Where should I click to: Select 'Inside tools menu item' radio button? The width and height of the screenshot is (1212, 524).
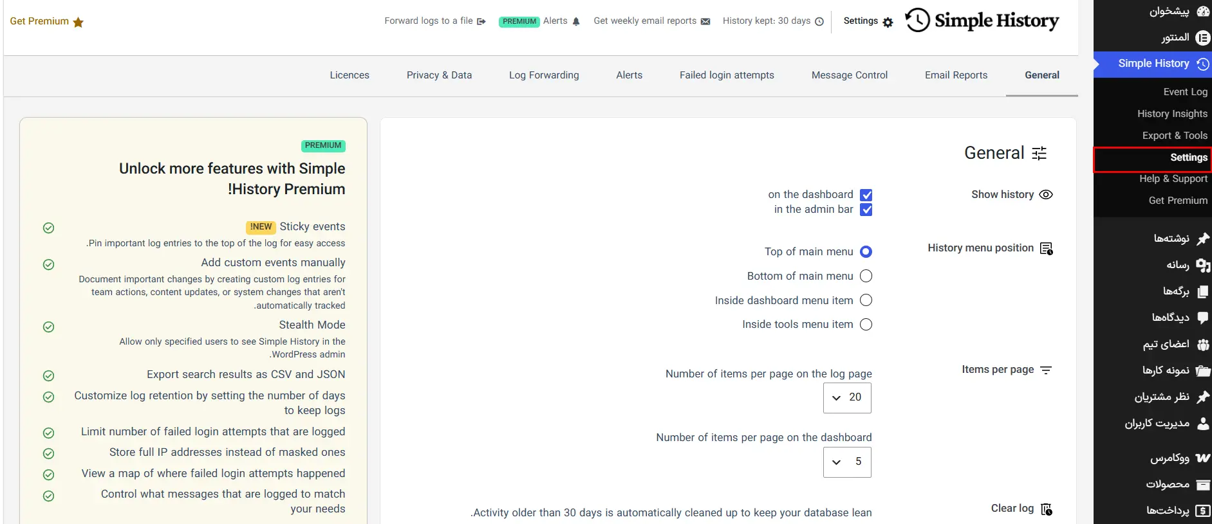click(866, 325)
